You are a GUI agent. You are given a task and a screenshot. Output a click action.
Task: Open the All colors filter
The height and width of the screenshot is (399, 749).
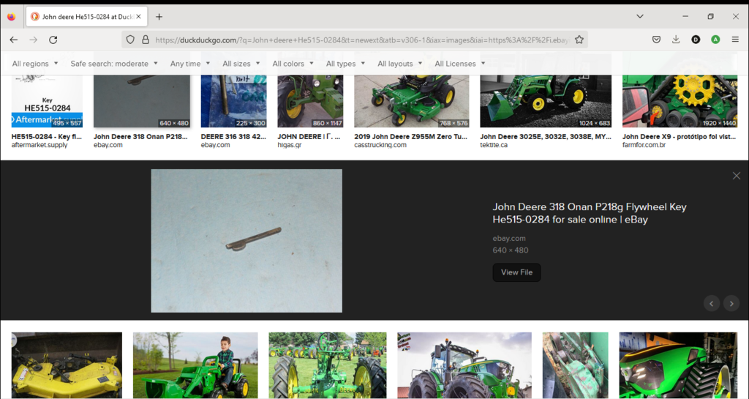pyautogui.click(x=293, y=64)
